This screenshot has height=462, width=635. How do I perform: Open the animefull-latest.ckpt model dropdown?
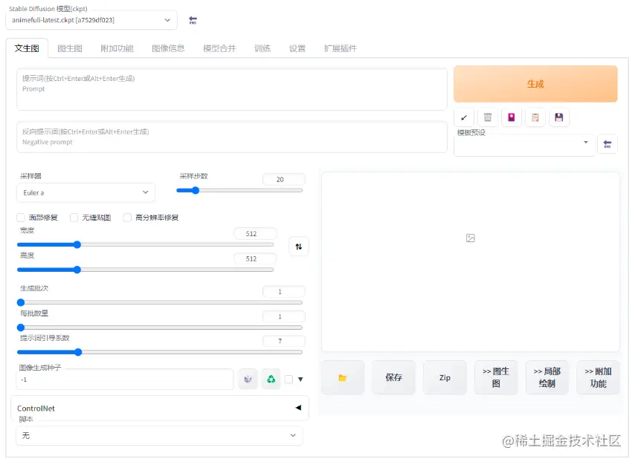coord(91,20)
